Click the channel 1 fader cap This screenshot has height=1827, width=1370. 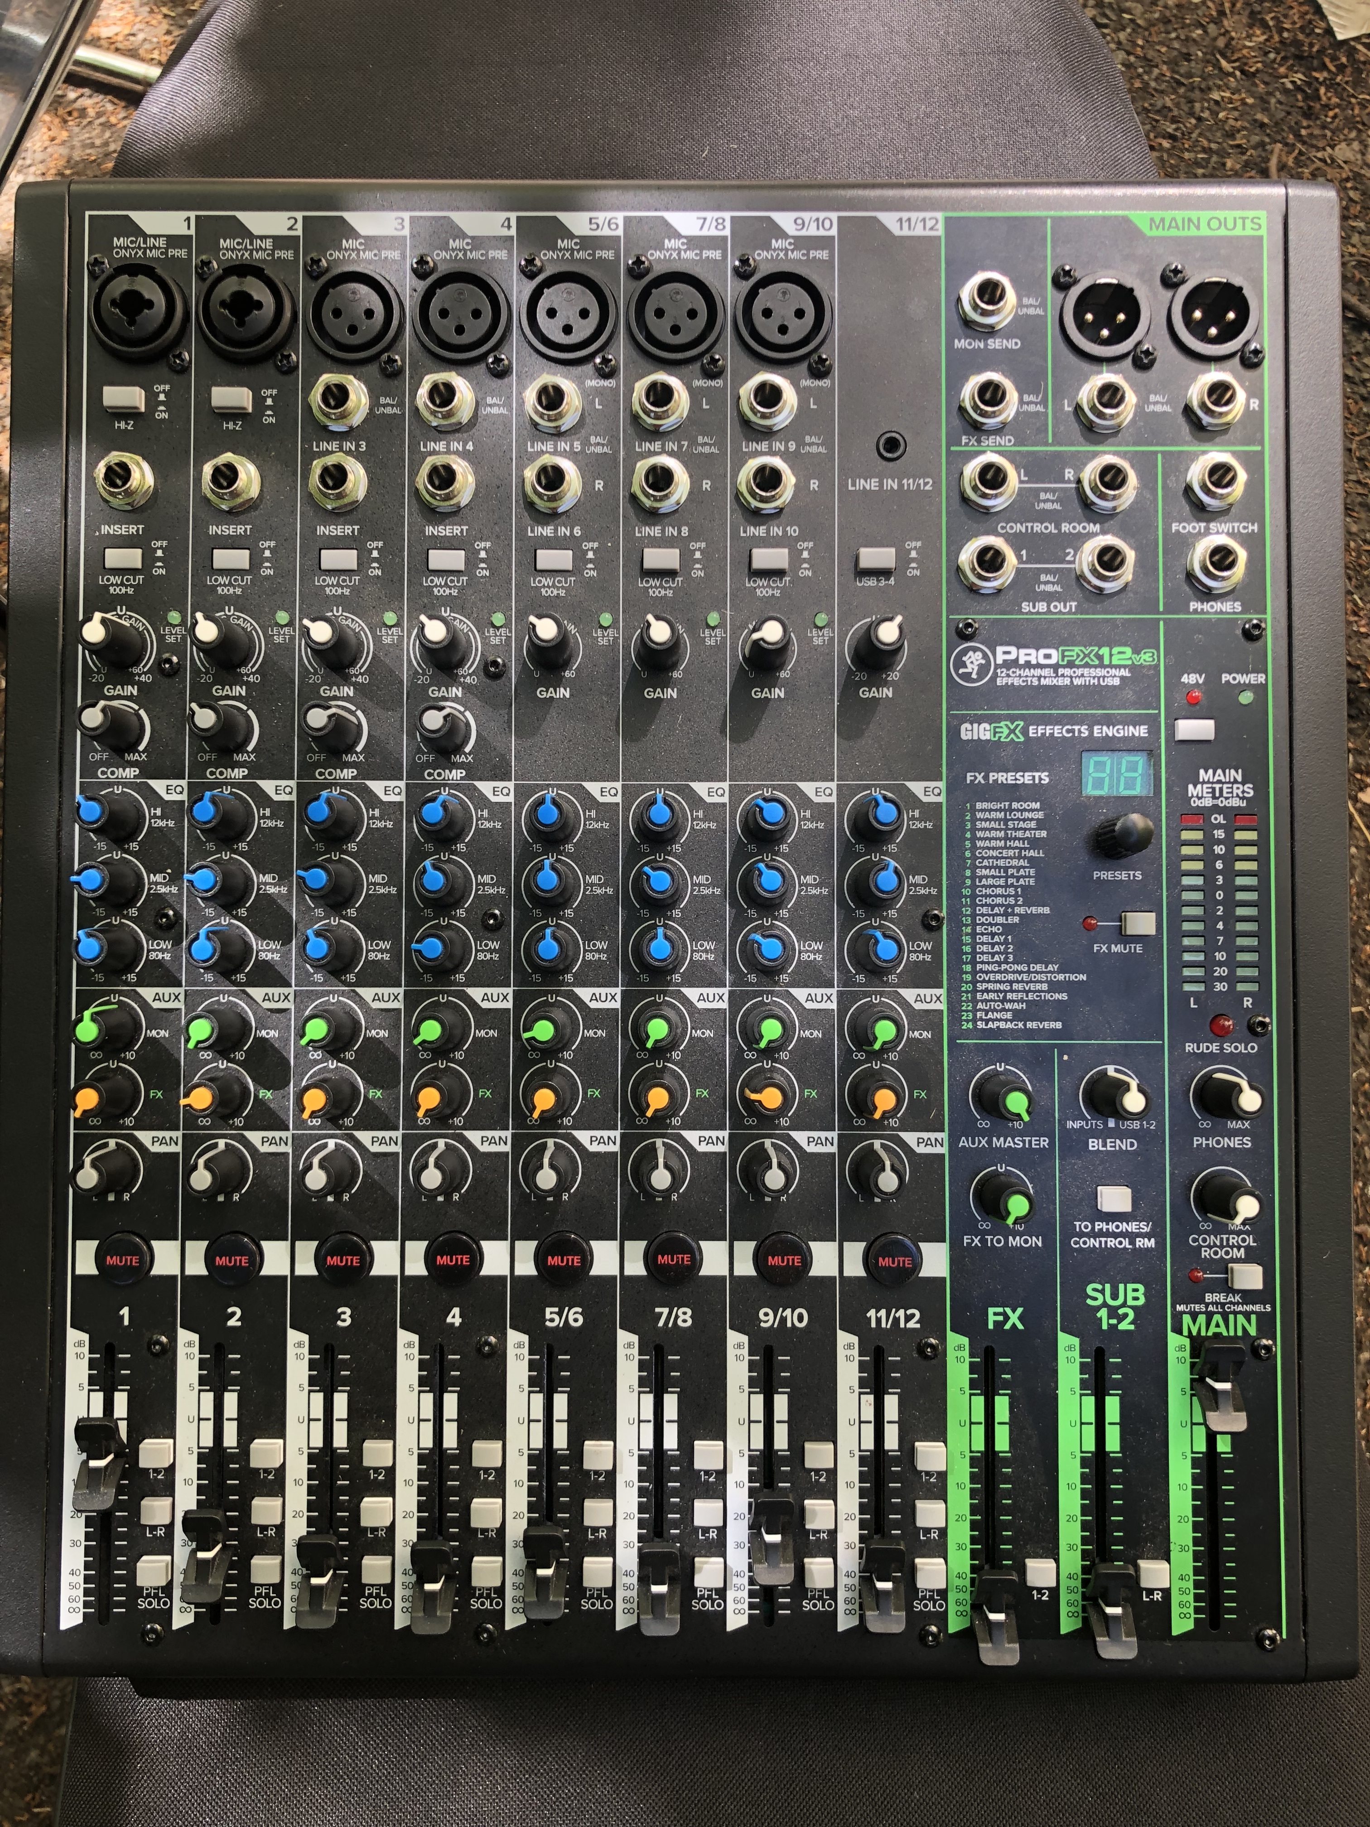click(99, 1463)
